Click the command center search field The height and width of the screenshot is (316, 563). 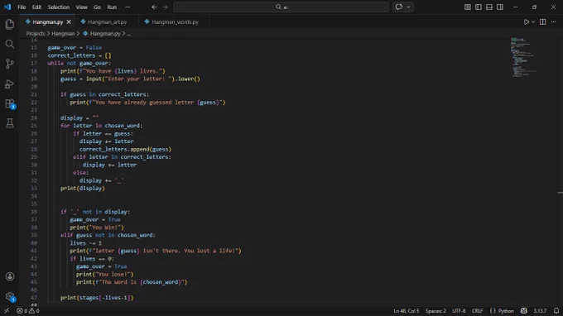point(281,7)
